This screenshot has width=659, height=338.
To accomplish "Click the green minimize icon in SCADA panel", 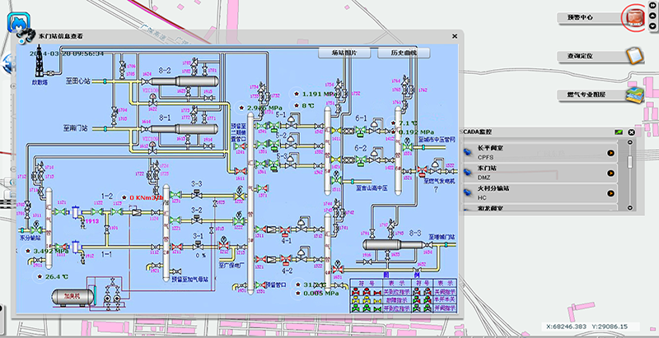I will (x=618, y=132).
